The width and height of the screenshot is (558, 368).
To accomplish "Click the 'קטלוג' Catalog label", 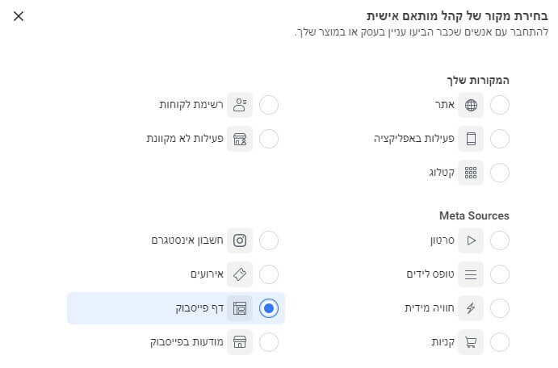I will [x=442, y=173].
